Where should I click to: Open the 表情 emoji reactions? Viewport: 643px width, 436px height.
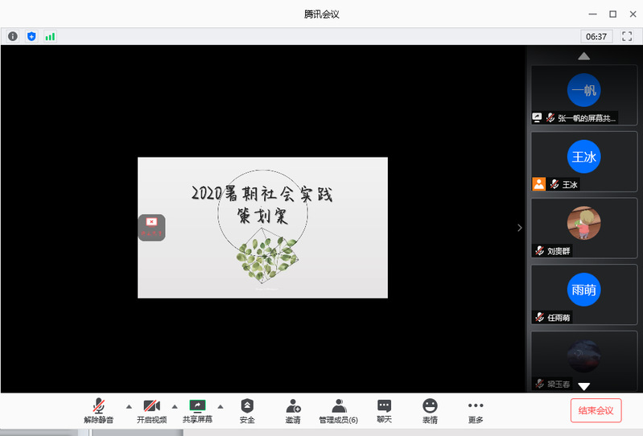click(430, 411)
